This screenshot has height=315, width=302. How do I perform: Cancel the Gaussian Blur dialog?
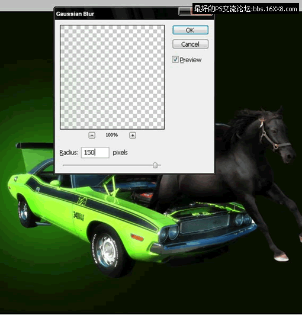pos(190,44)
